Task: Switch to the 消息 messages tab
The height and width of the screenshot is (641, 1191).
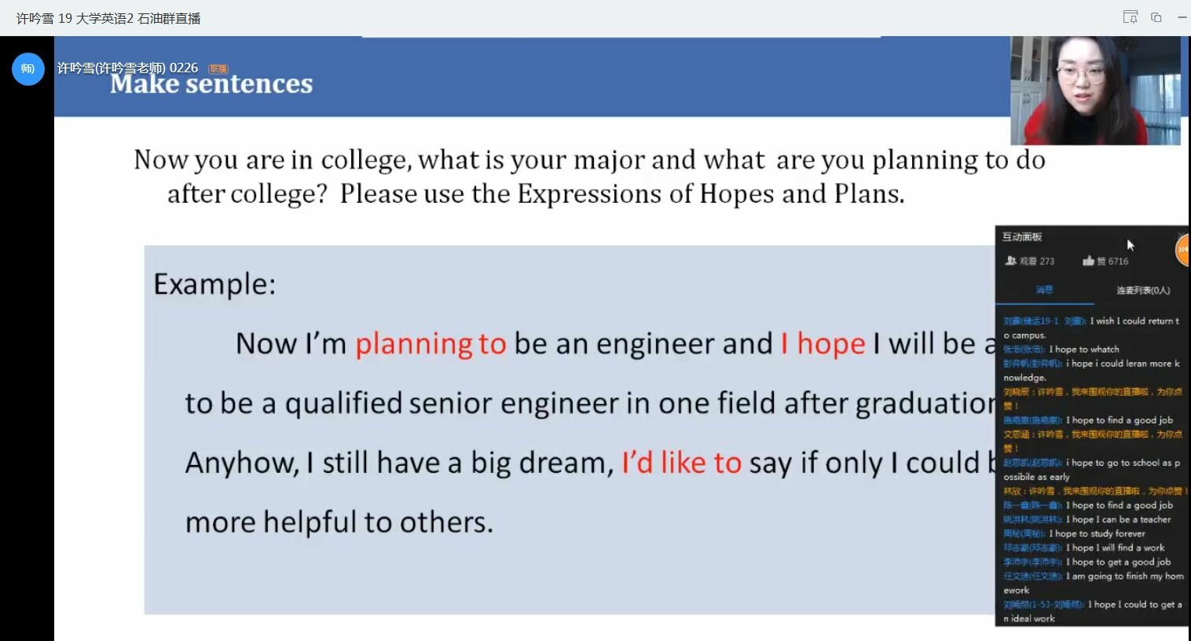Action: click(1044, 290)
